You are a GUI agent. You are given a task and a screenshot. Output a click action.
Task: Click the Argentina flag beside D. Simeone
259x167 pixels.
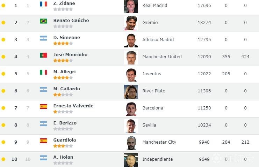pyautogui.click(x=43, y=38)
